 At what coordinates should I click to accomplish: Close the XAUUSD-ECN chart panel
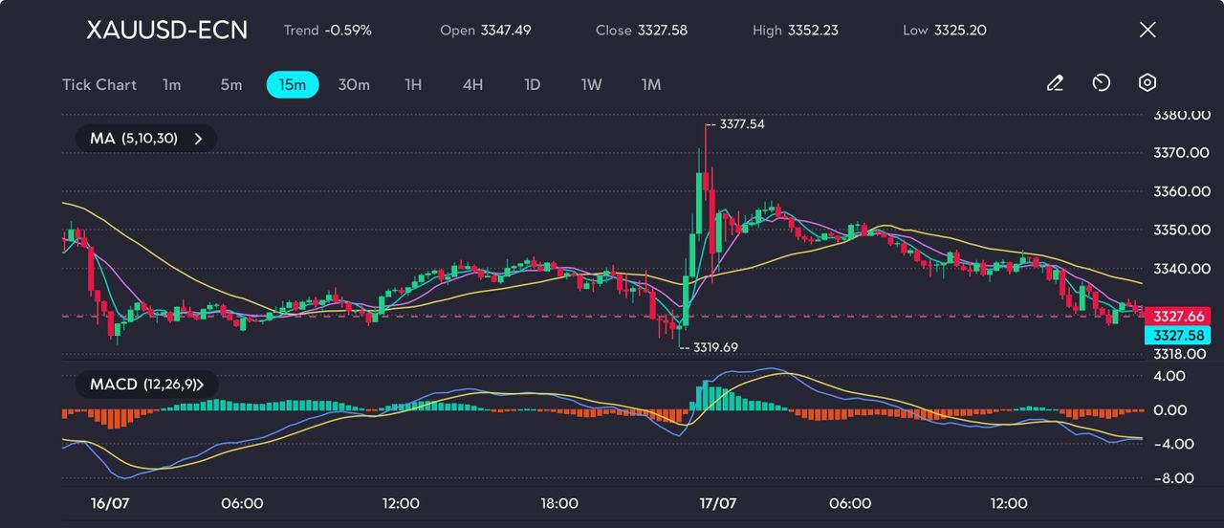click(x=1147, y=30)
